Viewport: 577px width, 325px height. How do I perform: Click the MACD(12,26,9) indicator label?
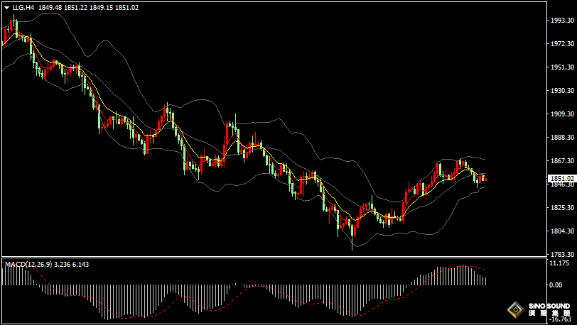(x=28, y=265)
